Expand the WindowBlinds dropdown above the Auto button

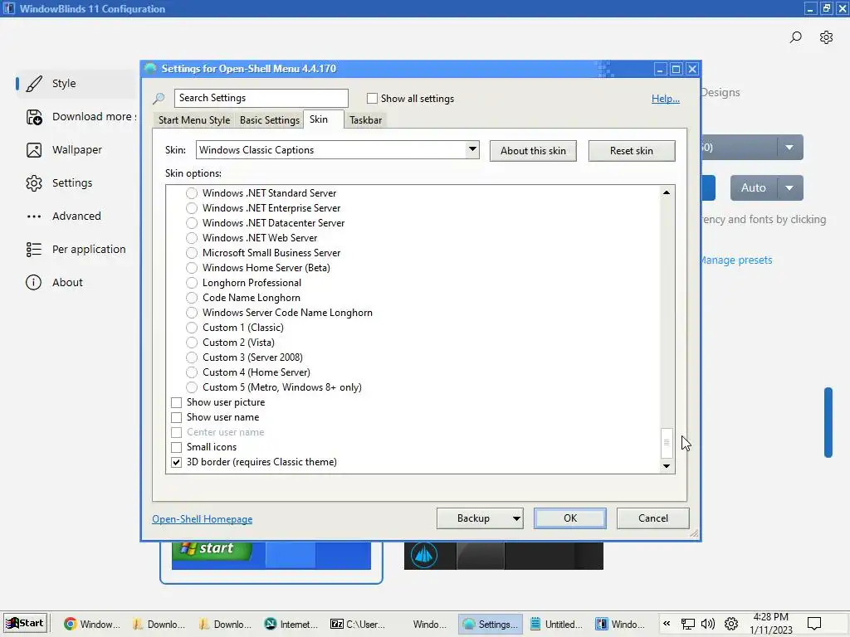(790, 148)
